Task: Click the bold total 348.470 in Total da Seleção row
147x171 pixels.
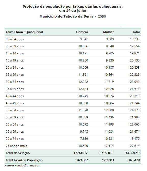Action: coord(132,153)
